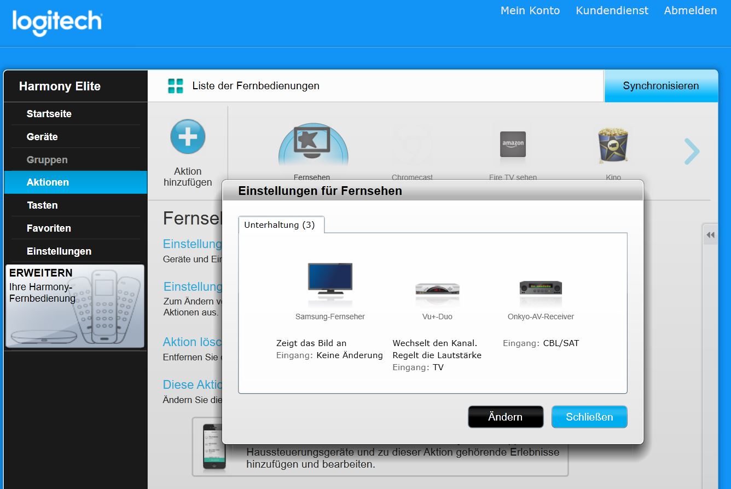731x489 pixels.
Task: Click the Schließen button
Action: [x=589, y=417]
